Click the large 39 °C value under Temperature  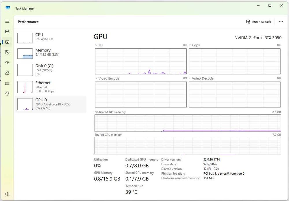[x=131, y=192]
